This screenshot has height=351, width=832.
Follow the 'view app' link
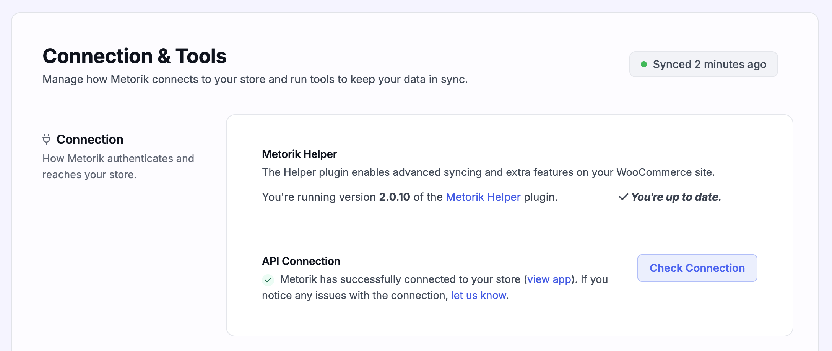549,279
